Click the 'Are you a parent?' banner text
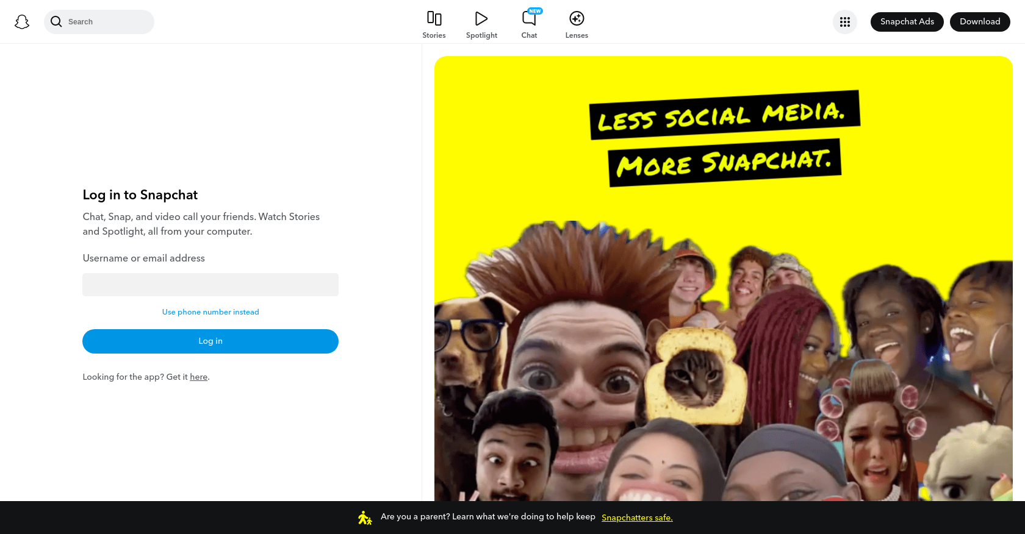 [x=488, y=517]
